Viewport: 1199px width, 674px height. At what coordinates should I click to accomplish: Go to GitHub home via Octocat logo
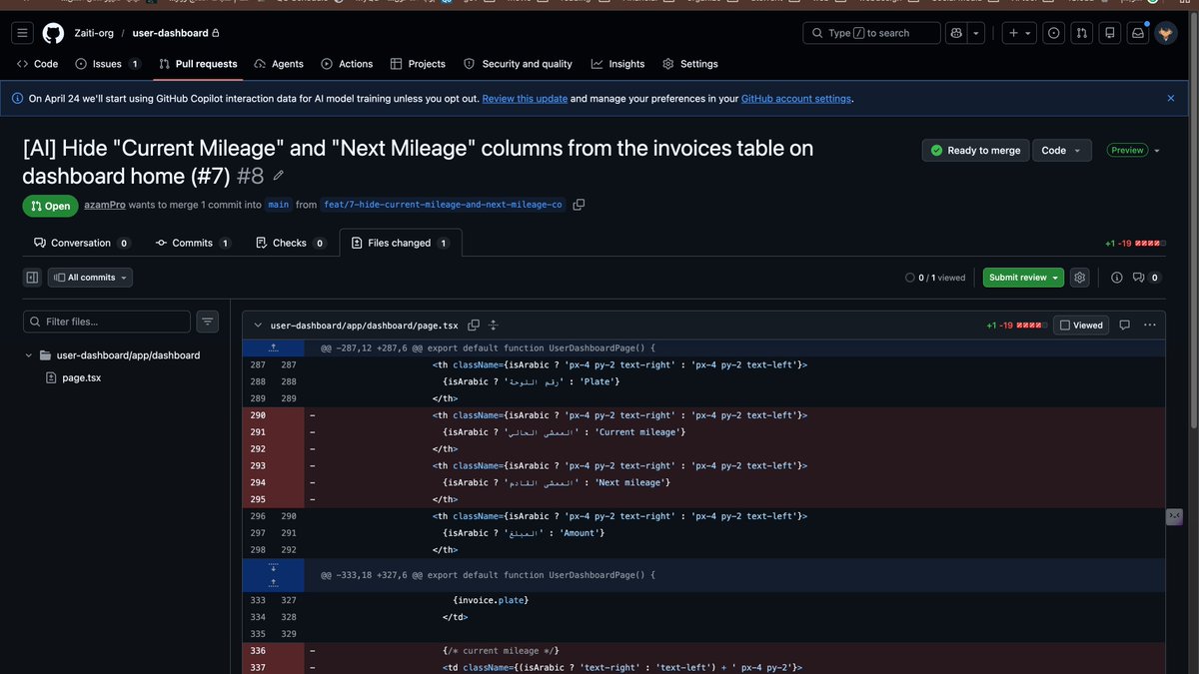click(53, 33)
